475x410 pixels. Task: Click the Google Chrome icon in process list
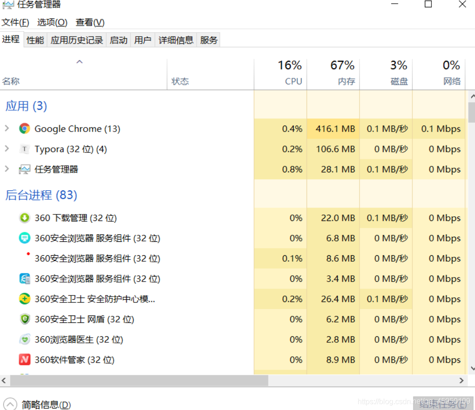coord(25,129)
